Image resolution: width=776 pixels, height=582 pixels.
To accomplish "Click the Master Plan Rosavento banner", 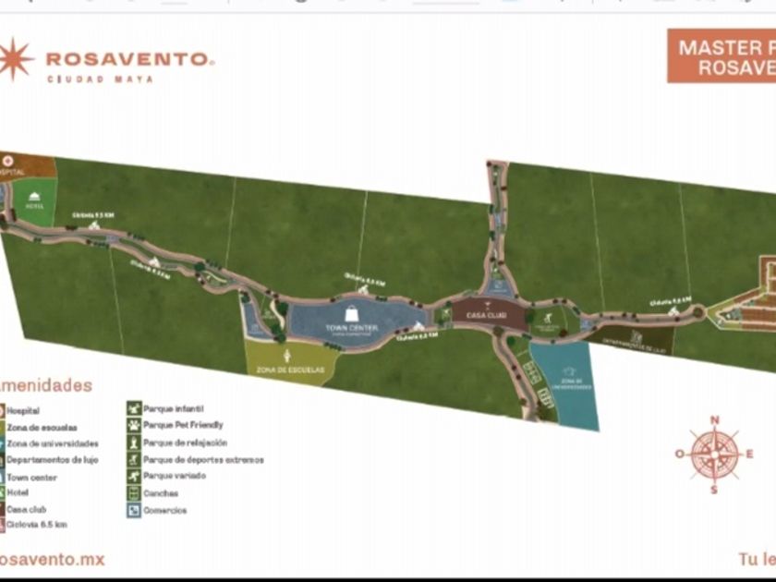I will 721,56.
